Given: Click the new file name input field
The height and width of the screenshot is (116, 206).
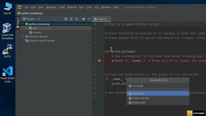Looking at the screenshot, I should pos(158,86).
